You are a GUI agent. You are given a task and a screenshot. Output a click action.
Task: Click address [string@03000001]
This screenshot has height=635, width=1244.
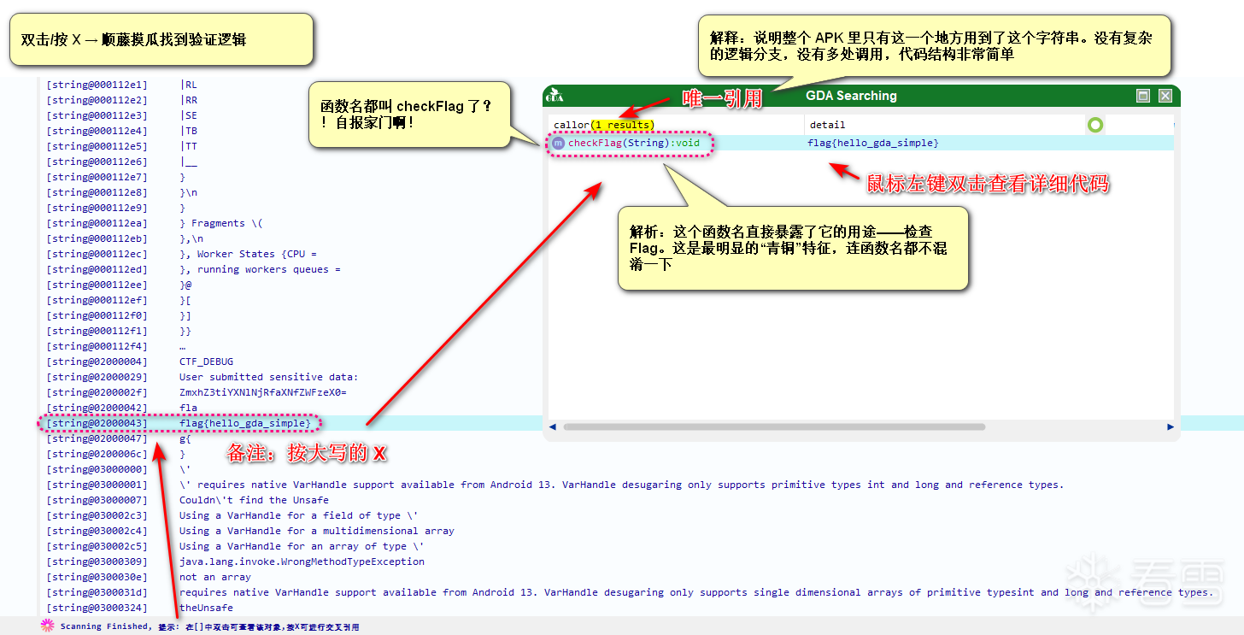point(97,485)
